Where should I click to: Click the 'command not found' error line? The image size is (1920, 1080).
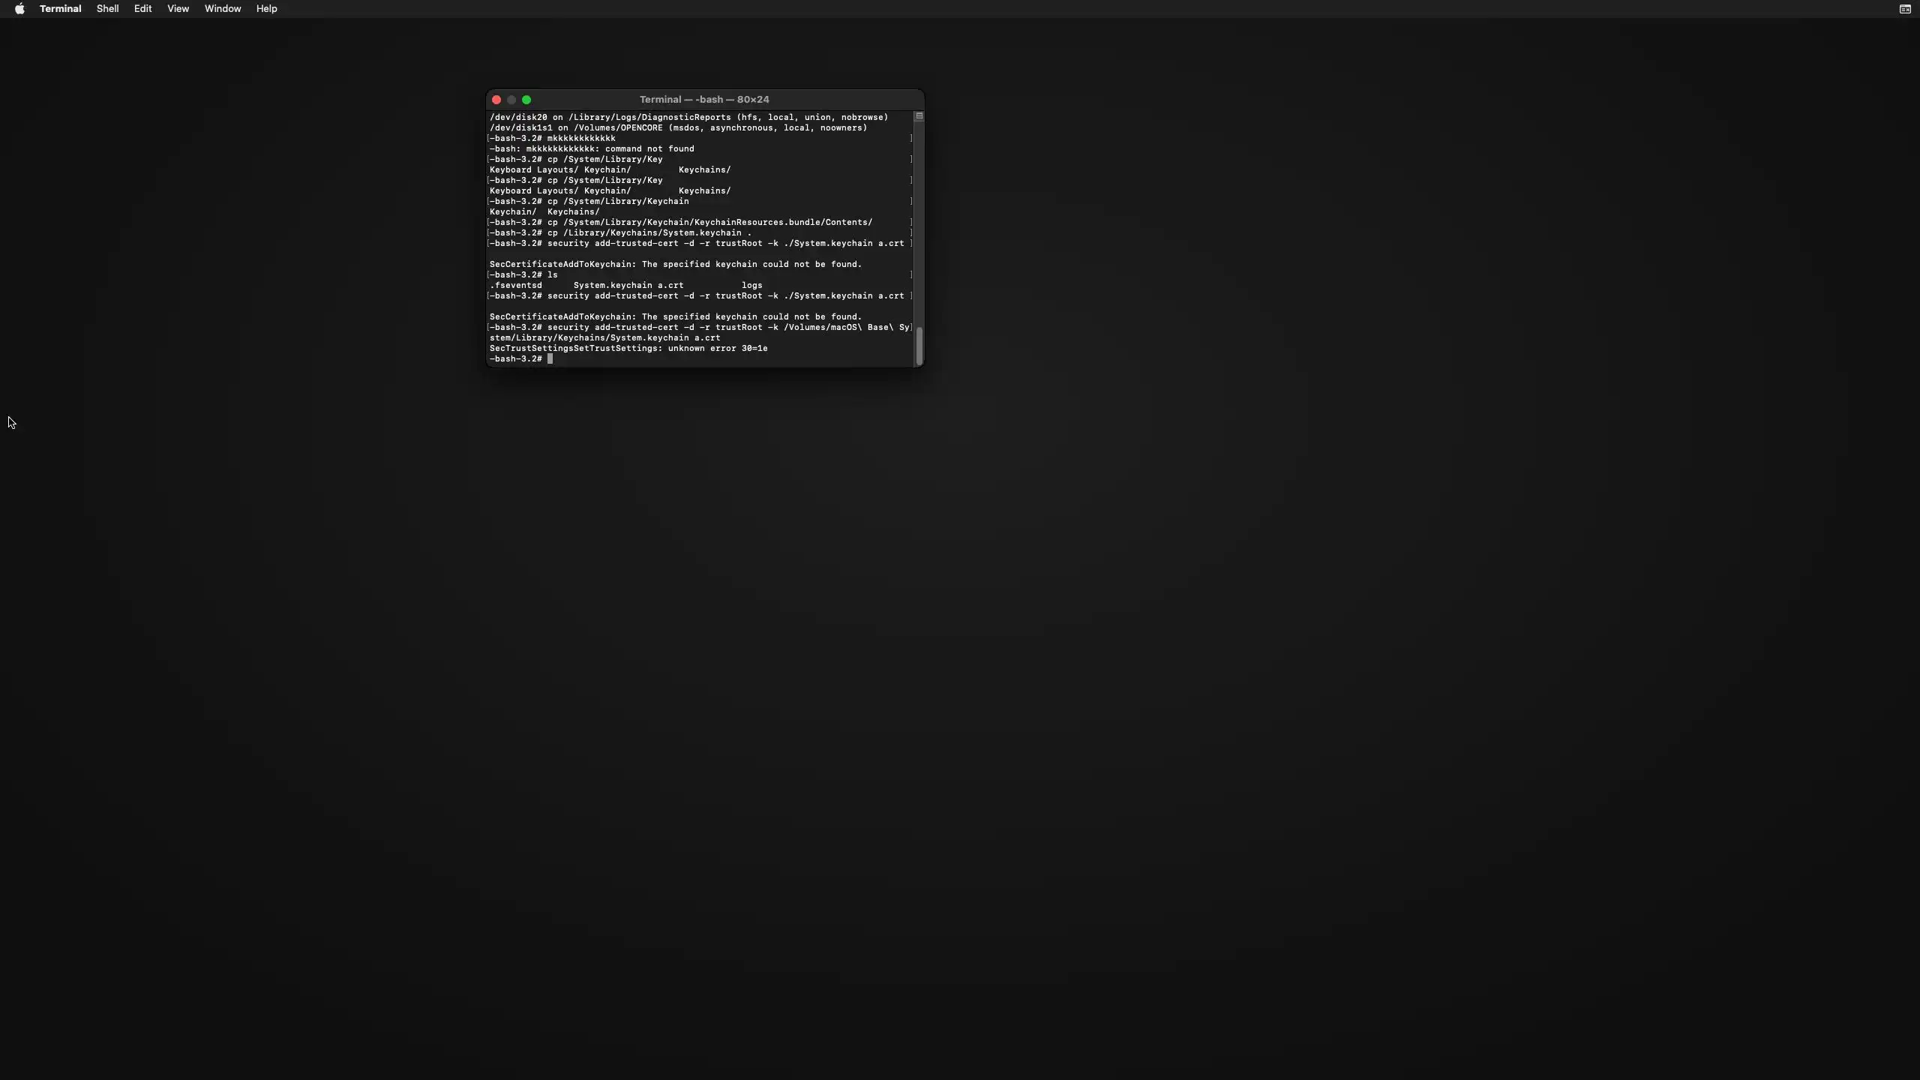point(591,149)
